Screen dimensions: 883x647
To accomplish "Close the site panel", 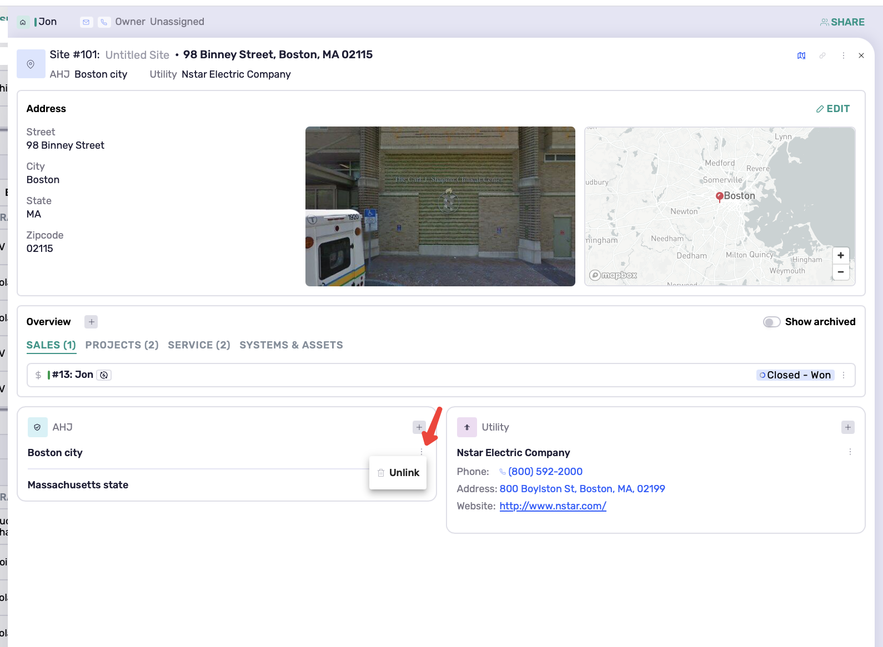I will (861, 55).
